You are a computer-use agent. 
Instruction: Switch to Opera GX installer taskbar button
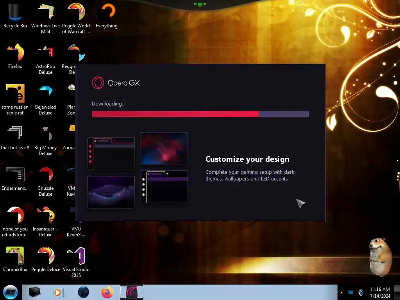click(x=132, y=292)
